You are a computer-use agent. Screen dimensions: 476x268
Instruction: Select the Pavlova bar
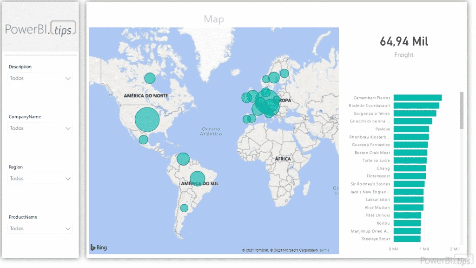pyautogui.click(x=411, y=129)
